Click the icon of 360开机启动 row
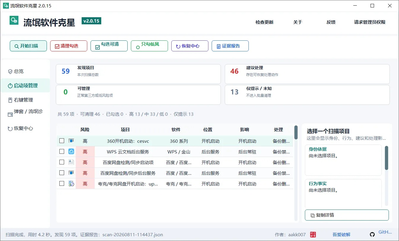This screenshot has width=399, height=241. coord(71,141)
